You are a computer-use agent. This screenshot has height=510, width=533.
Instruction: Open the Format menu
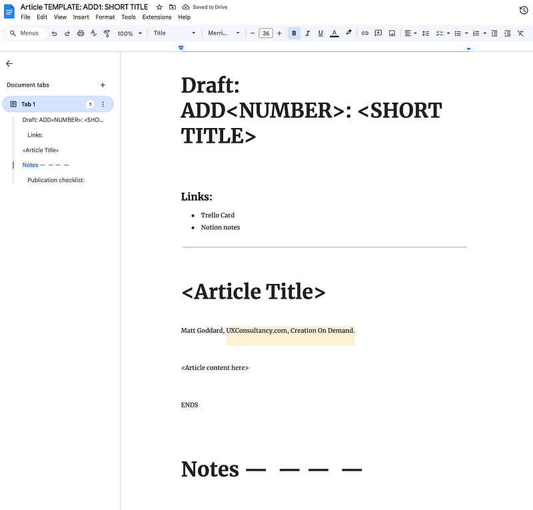tap(105, 17)
